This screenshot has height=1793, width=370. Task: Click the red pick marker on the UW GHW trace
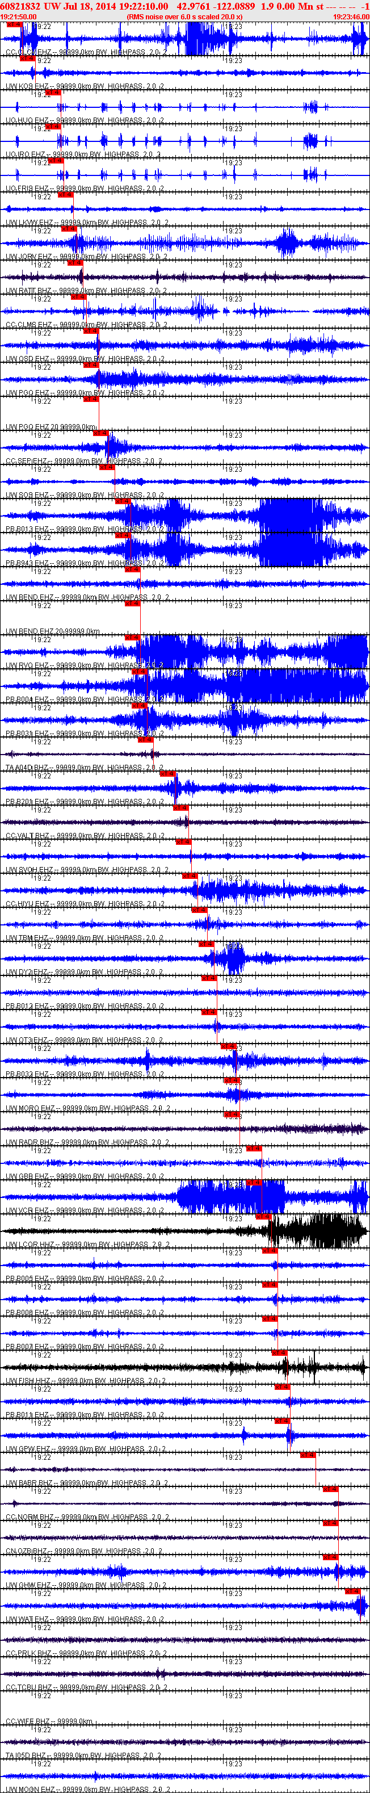pos(330,1557)
